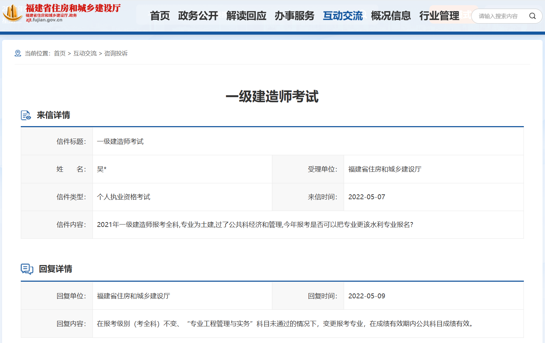Select the highlighted 互动交流 navigation item
This screenshot has width=545, height=343.
click(x=342, y=16)
